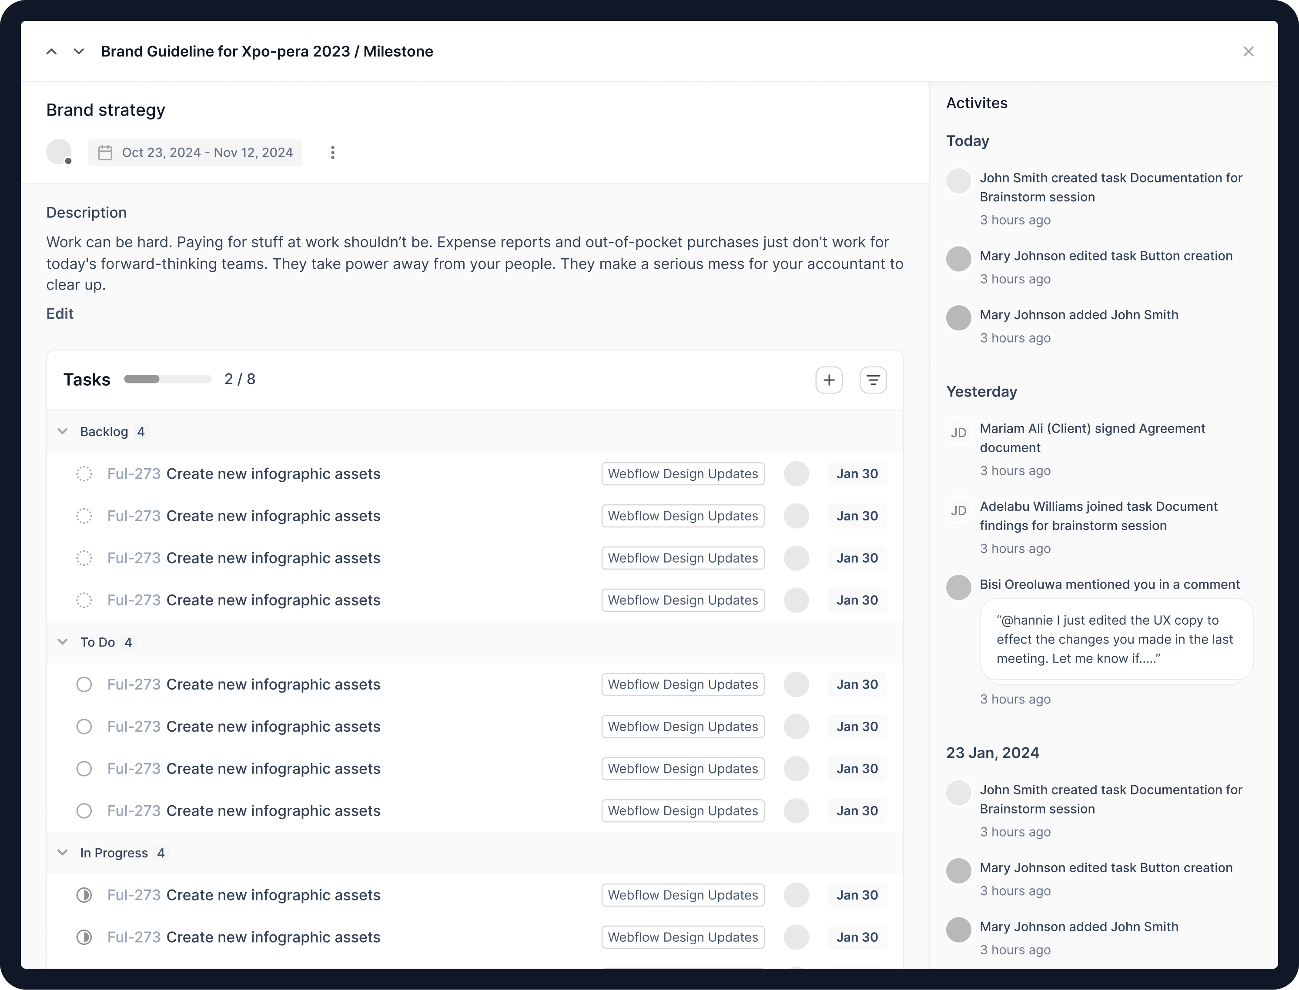Click Bisi Oreoluwa's avatar
This screenshot has height=990, width=1299.
coord(959,587)
